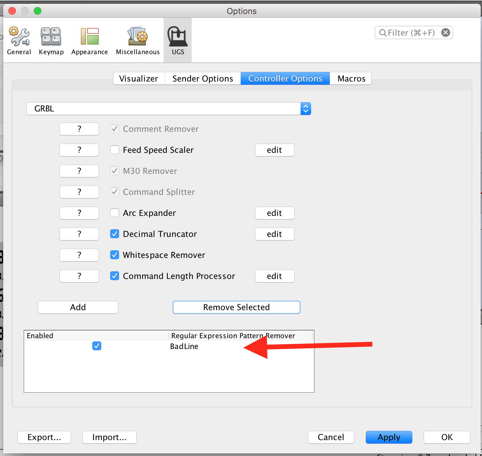Uncheck the BadLine pattern remover
This screenshot has width=482, height=456.
[x=96, y=346]
